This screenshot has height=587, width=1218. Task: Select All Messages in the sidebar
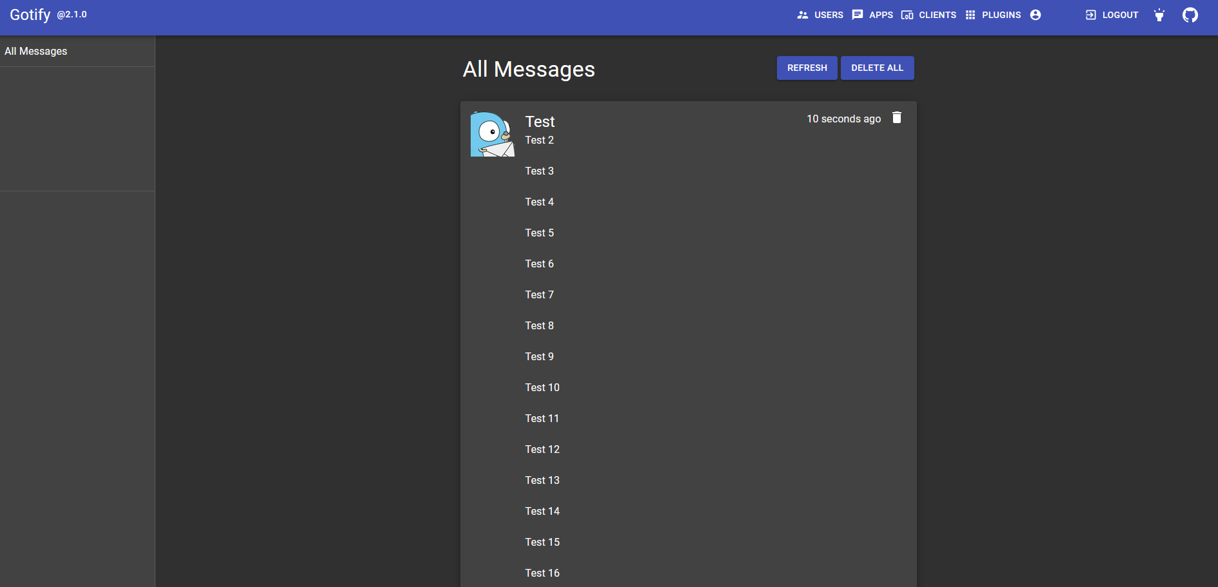click(x=35, y=51)
